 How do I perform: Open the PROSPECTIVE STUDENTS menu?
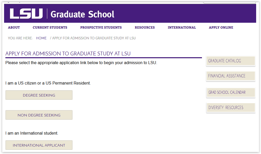101,27
